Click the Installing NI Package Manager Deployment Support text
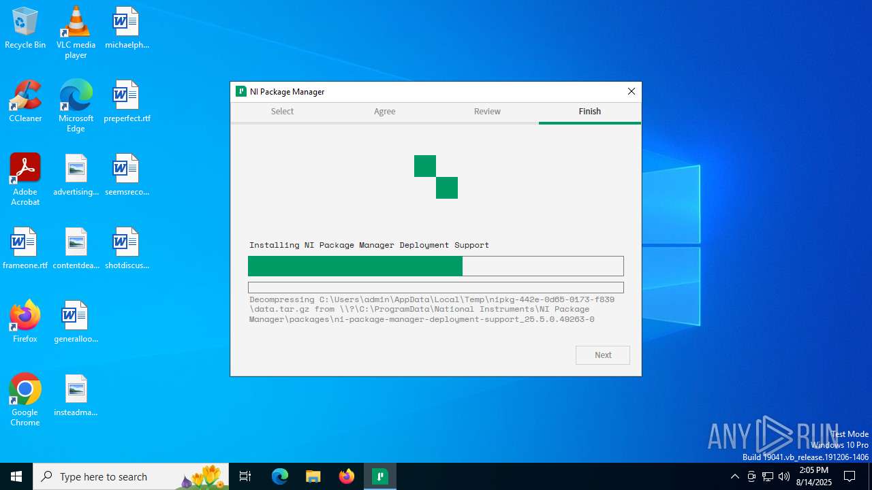Image resolution: width=872 pixels, height=490 pixels. tap(369, 245)
